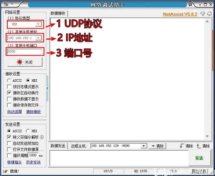This screenshot has height=176, width=215.
Task: Click the loop period 1000 ms field
Action: [x=33, y=155]
